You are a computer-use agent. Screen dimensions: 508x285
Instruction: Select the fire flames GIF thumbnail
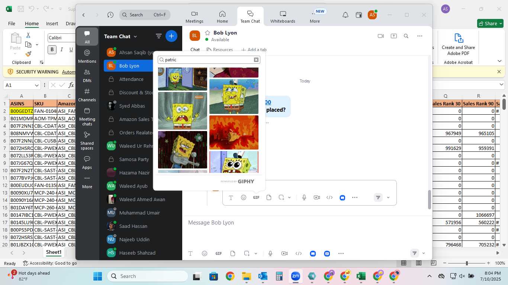coord(234,132)
